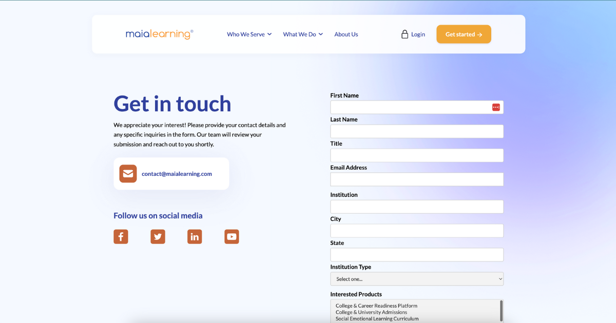Expand the Who We Serve dropdown
The height and width of the screenshot is (323, 616).
(249, 34)
